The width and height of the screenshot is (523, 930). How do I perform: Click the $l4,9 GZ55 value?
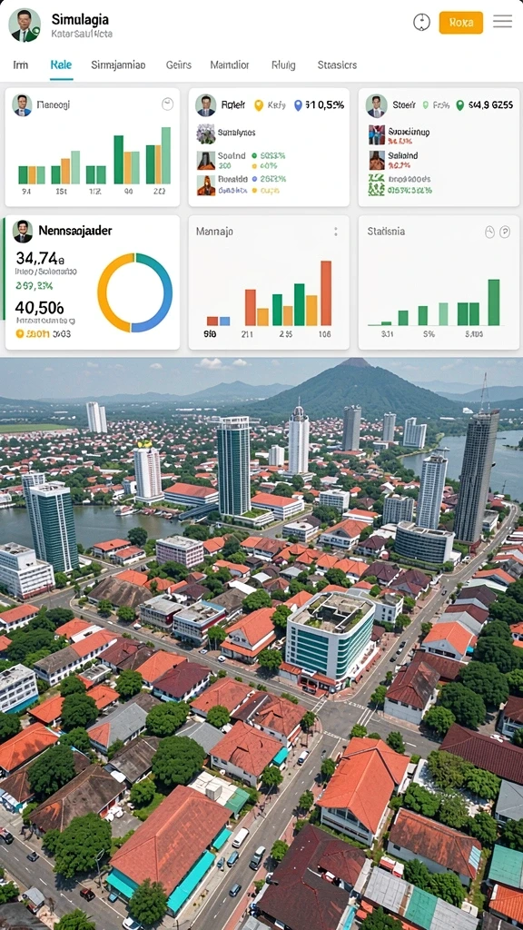(x=490, y=105)
